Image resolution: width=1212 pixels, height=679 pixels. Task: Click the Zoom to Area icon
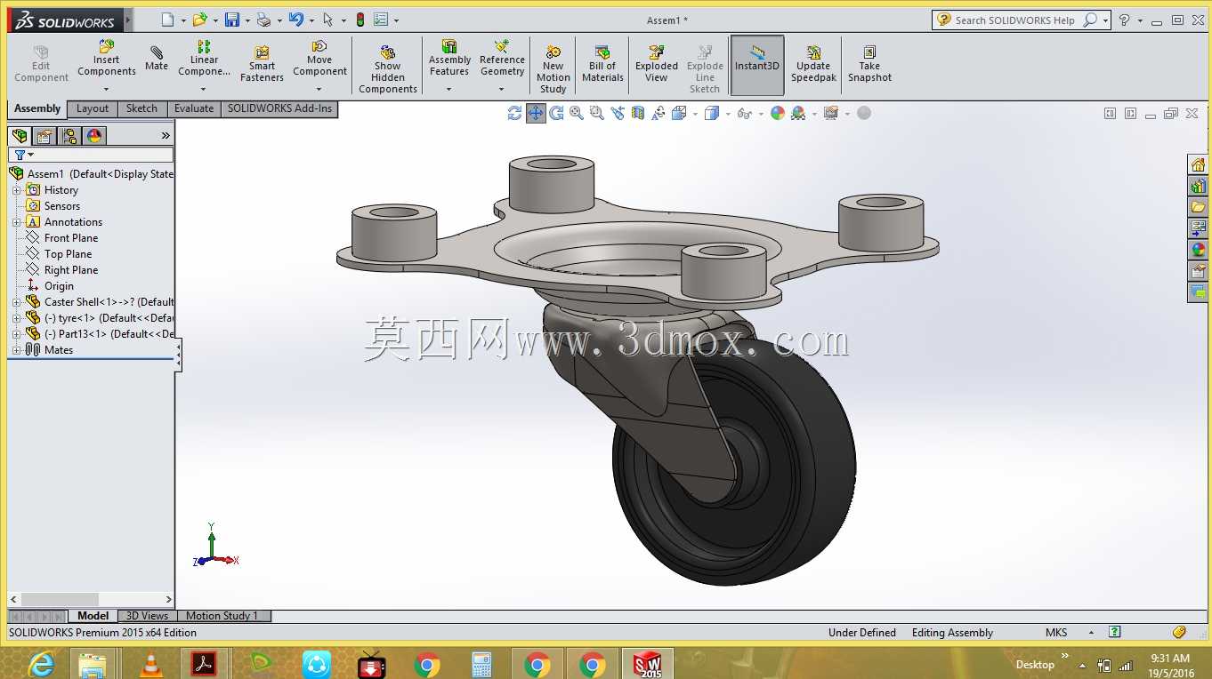(597, 113)
